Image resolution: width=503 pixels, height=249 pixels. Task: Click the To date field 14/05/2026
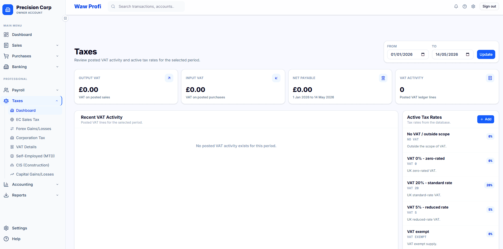tap(453, 54)
